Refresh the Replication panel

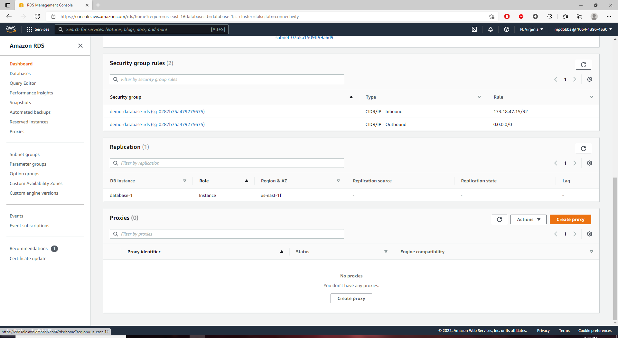click(x=583, y=149)
